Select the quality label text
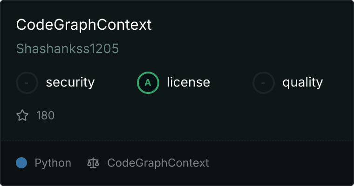The image size is (354, 186). 302,83
